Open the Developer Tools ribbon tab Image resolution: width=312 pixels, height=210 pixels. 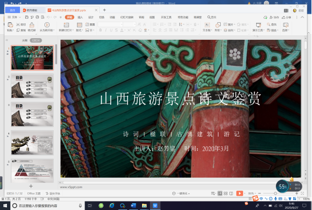coord(166,17)
